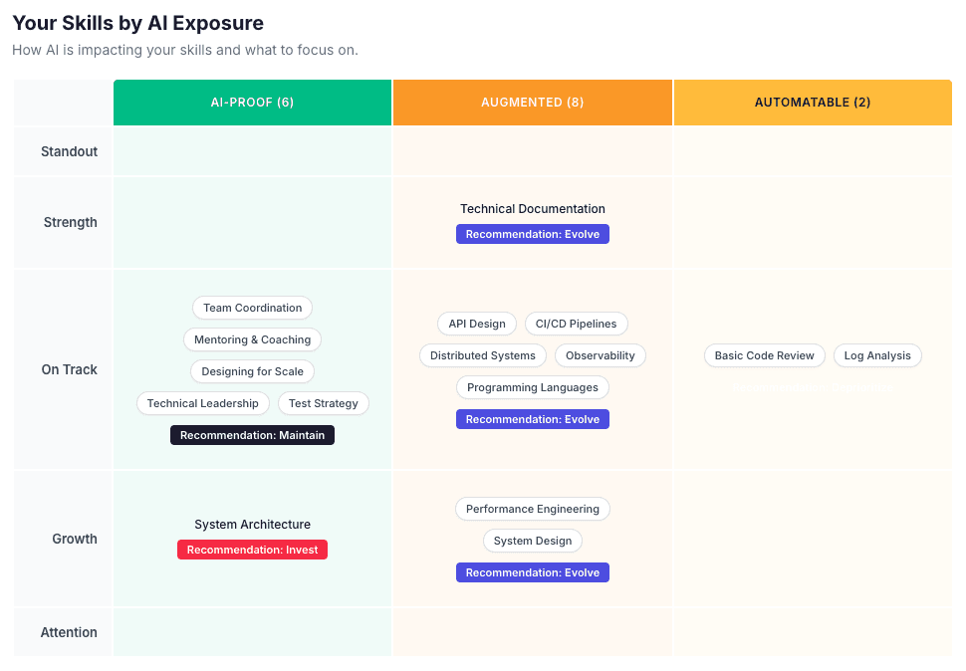Open the API Design skill chip

pyautogui.click(x=477, y=324)
